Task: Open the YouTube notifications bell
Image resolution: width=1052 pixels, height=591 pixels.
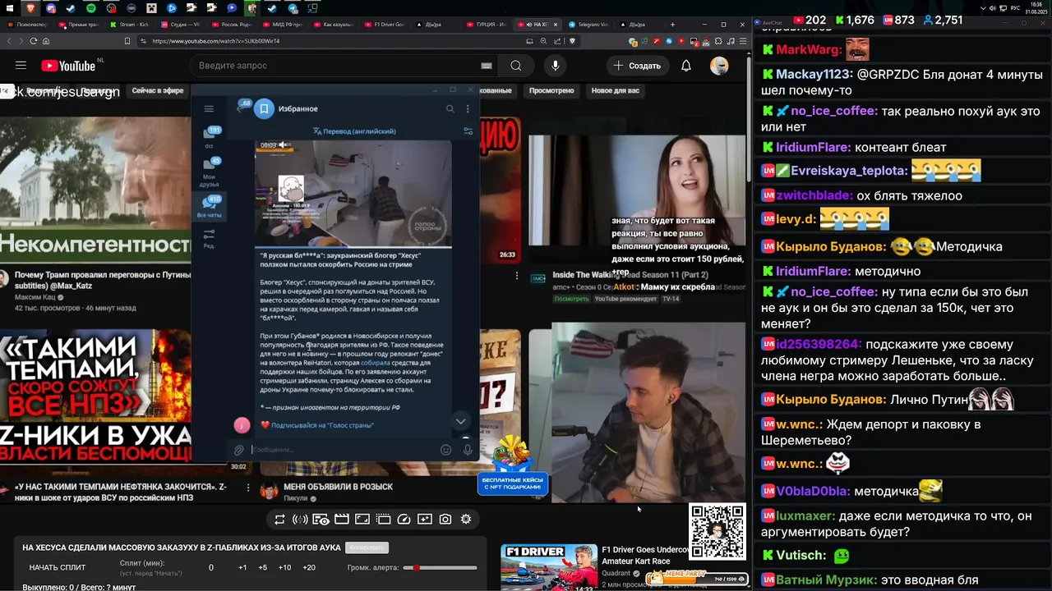Action: pyautogui.click(x=686, y=66)
